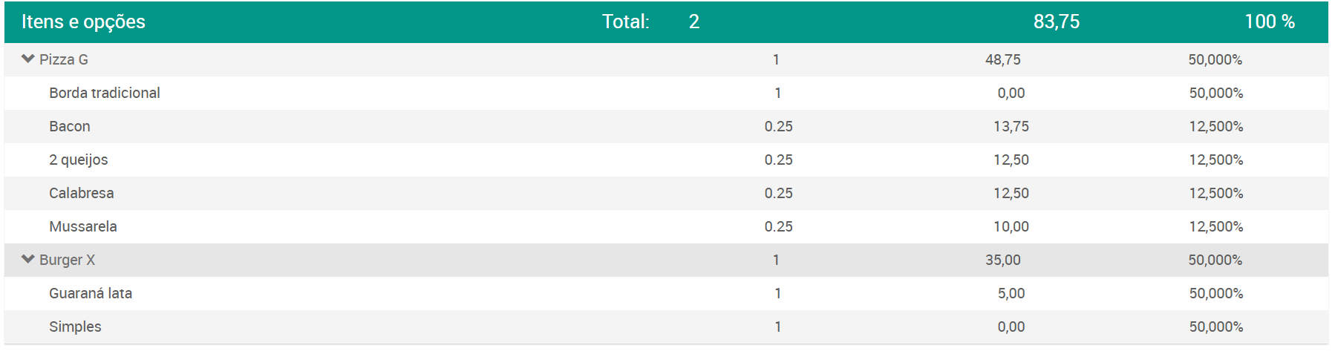1335x351 pixels.
Task: Click the Guaraná lata price 5,00
Action: (1011, 293)
